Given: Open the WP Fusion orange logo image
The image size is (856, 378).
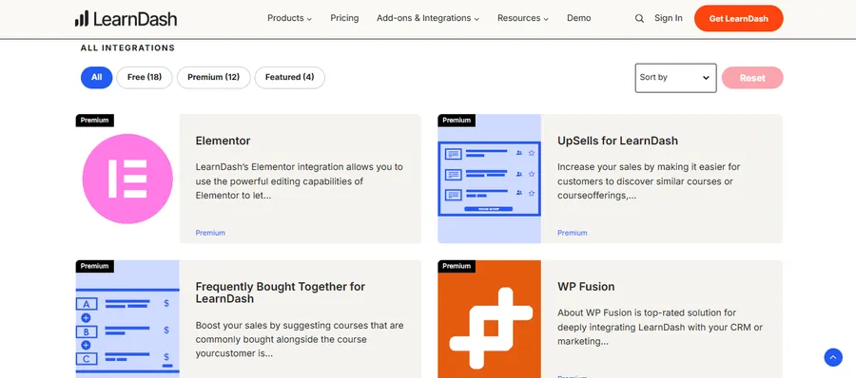Looking at the screenshot, I should tap(489, 319).
